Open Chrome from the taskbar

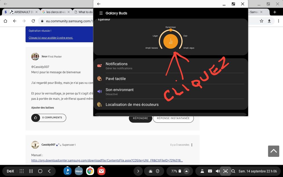coord(90,171)
